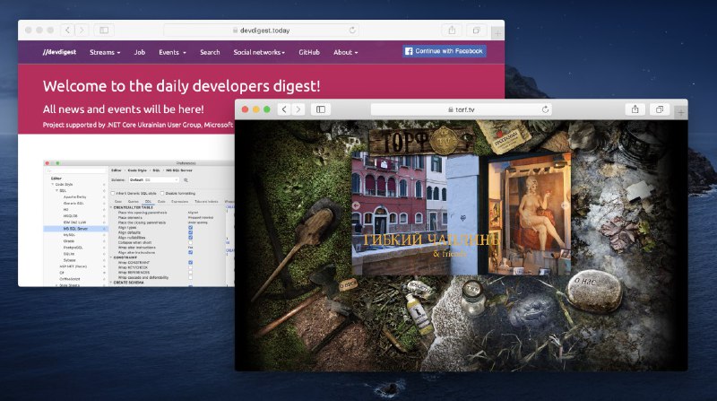Image resolution: width=717 pixels, height=401 pixels.
Task: Show previous slide with the left arrow
Action: [356, 205]
